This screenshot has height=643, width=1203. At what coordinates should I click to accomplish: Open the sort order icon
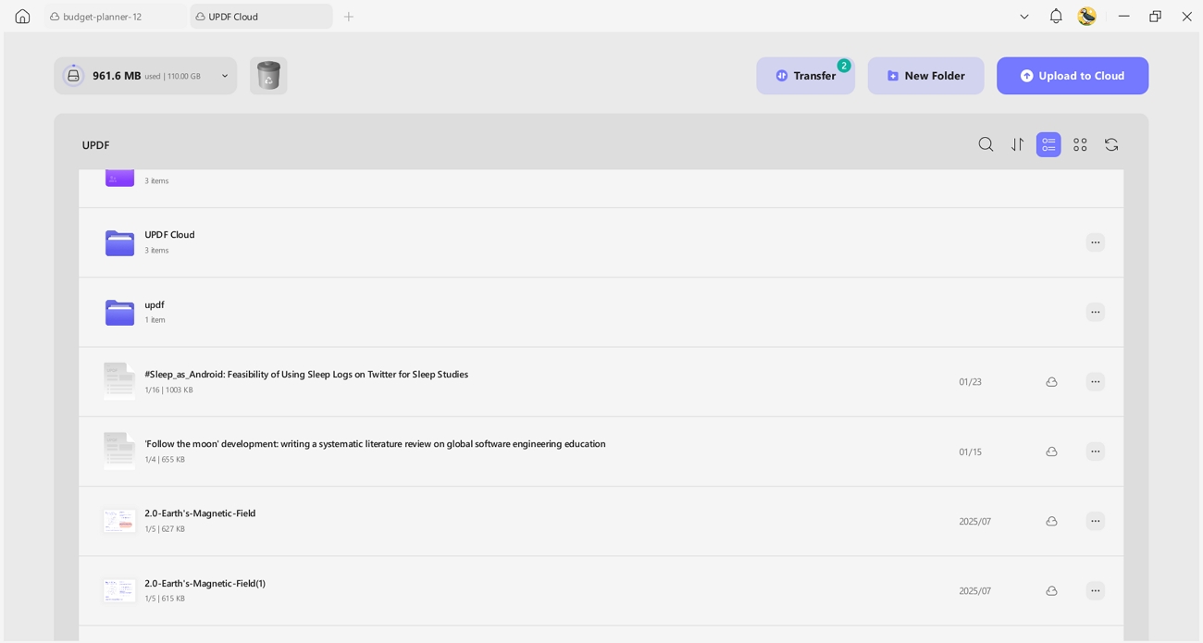point(1017,144)
